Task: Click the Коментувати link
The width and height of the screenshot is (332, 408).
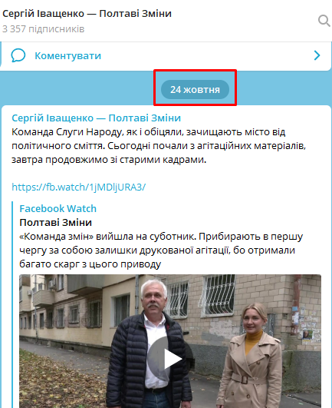Action: pos(67,55)
